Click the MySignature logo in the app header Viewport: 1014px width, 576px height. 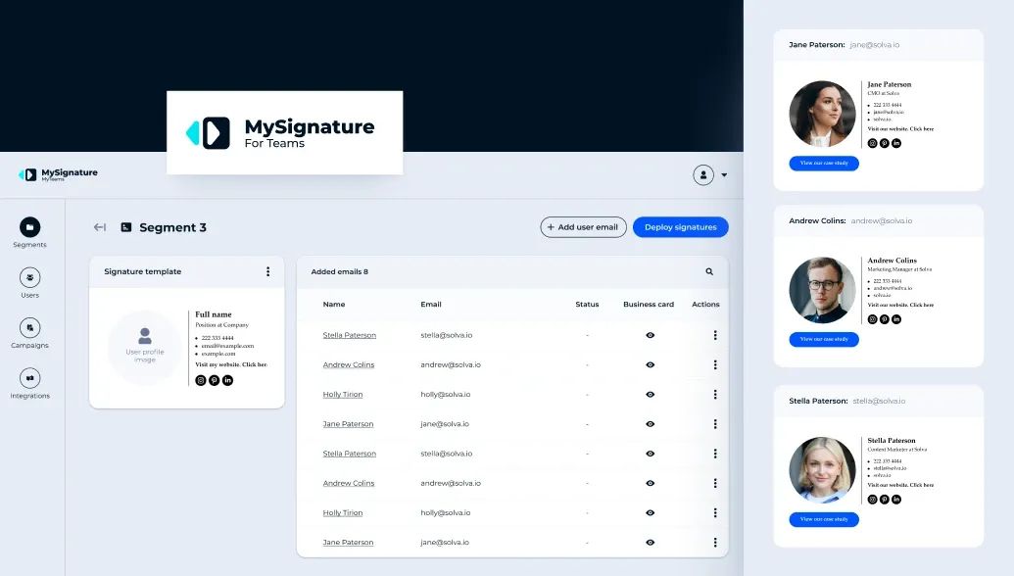[x=58, y=174]
